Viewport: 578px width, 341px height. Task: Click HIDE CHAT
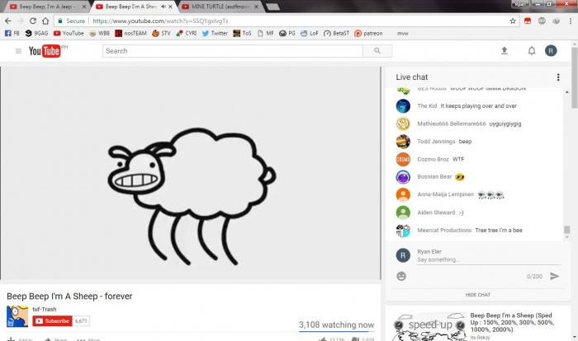click(x=478, y=295)
